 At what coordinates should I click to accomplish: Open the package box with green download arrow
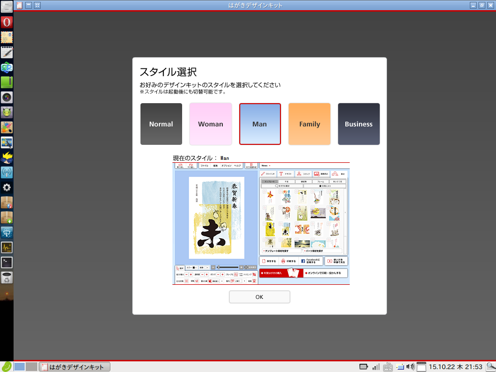[7, 217]
